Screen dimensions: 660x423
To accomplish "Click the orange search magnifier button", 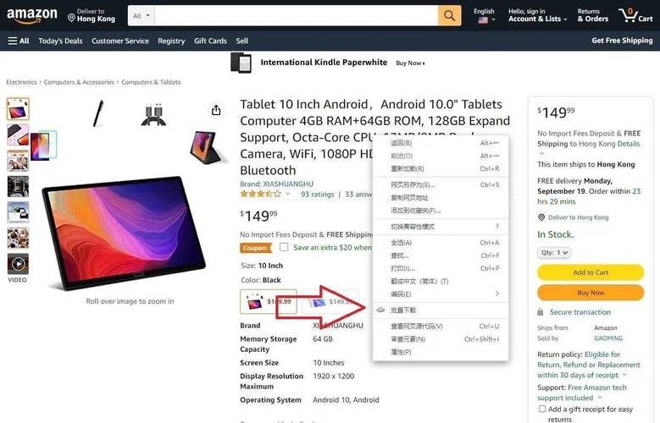I will pos(450,15).
